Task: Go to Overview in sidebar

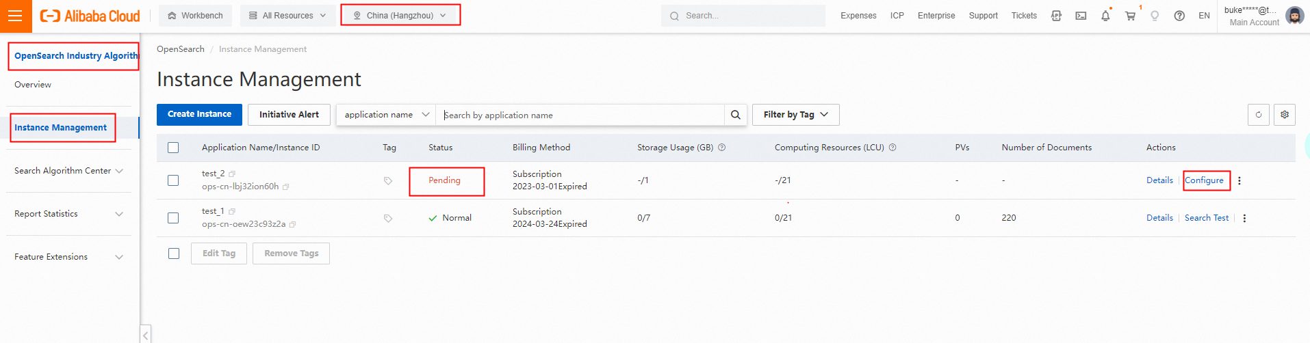Action: point(33,85)
